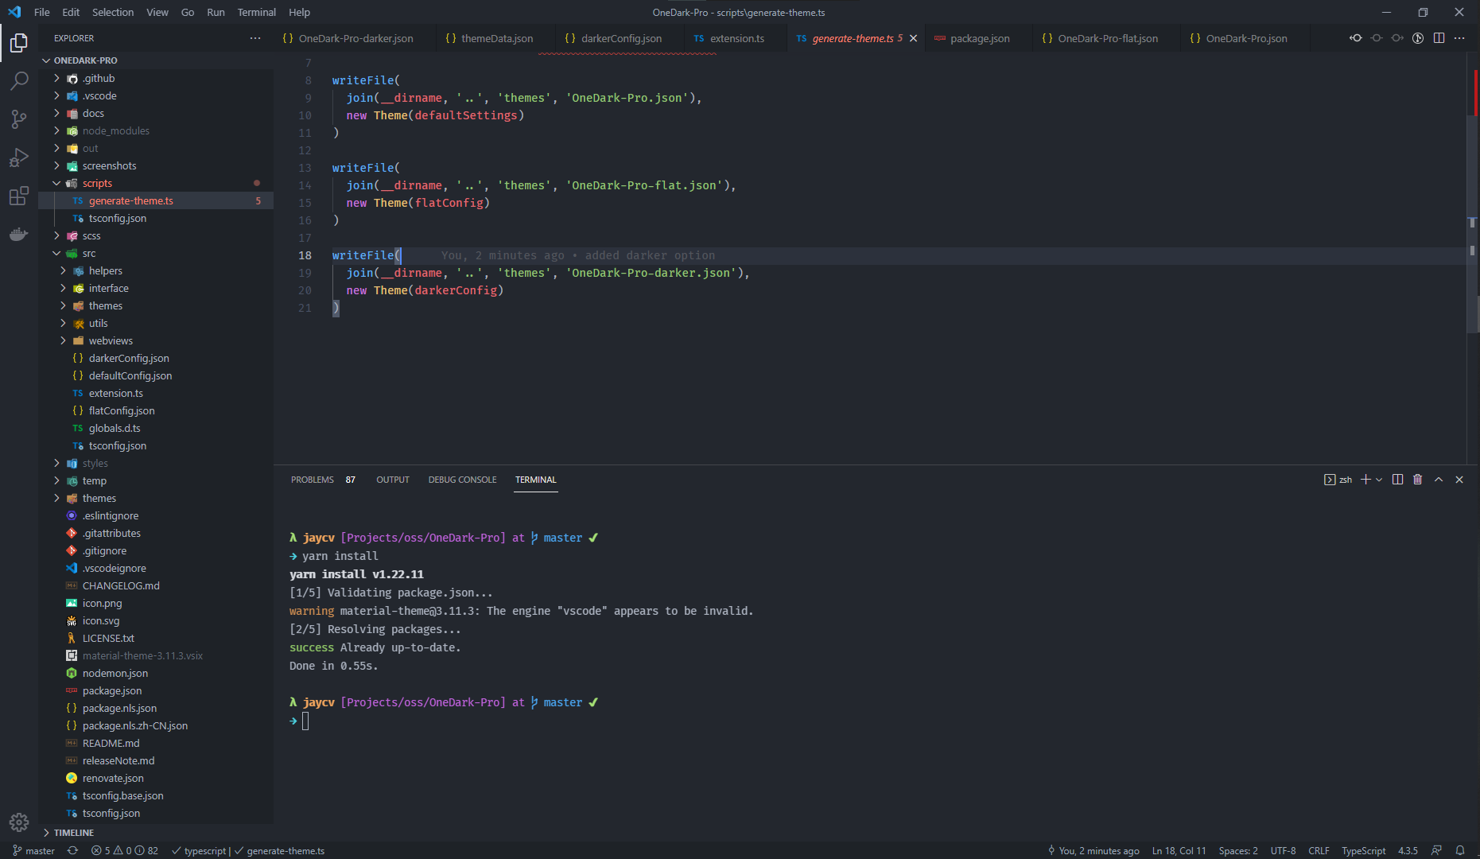1480x859 pixels.
Task: Click Spaces: 2 indentation setting
Action: tap(1238, 850)
